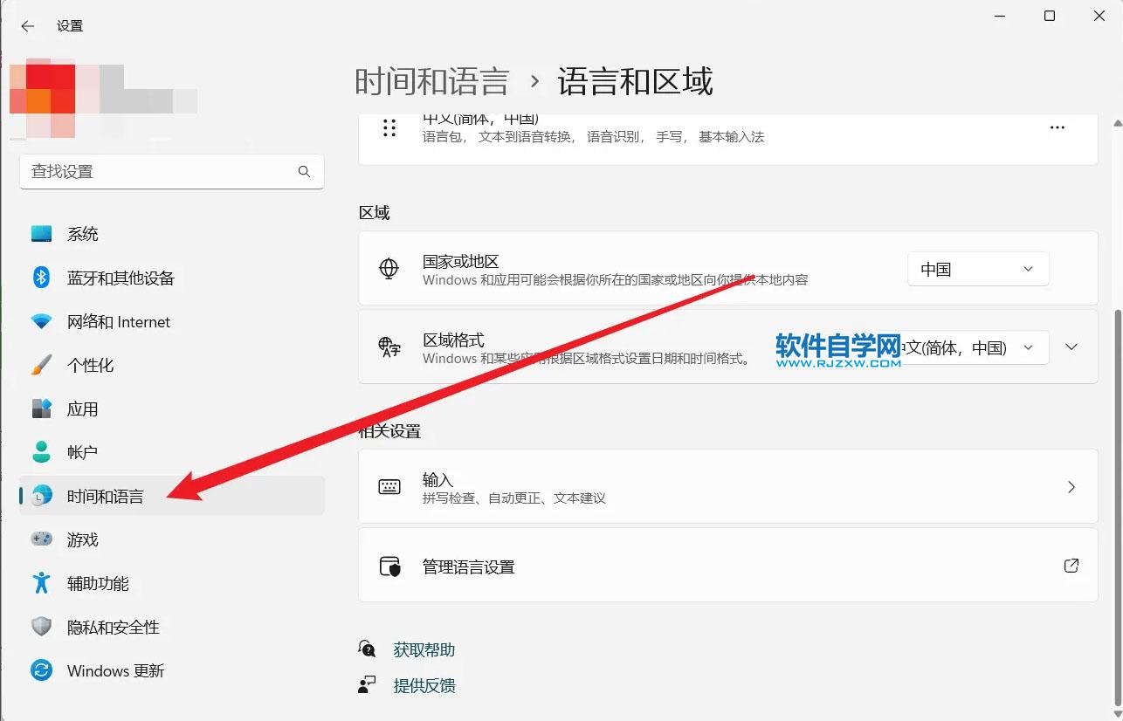Click the Accessibility icon
The width and height of the screenshot is (1123, 721).
tap(41, 583)
